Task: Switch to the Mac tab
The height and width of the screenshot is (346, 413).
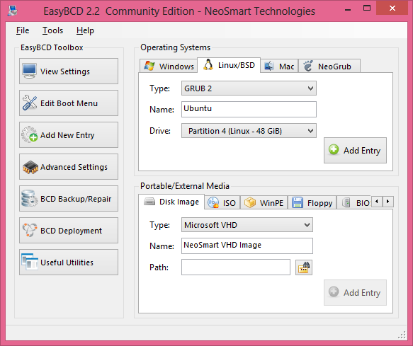Action: [279, 66]
